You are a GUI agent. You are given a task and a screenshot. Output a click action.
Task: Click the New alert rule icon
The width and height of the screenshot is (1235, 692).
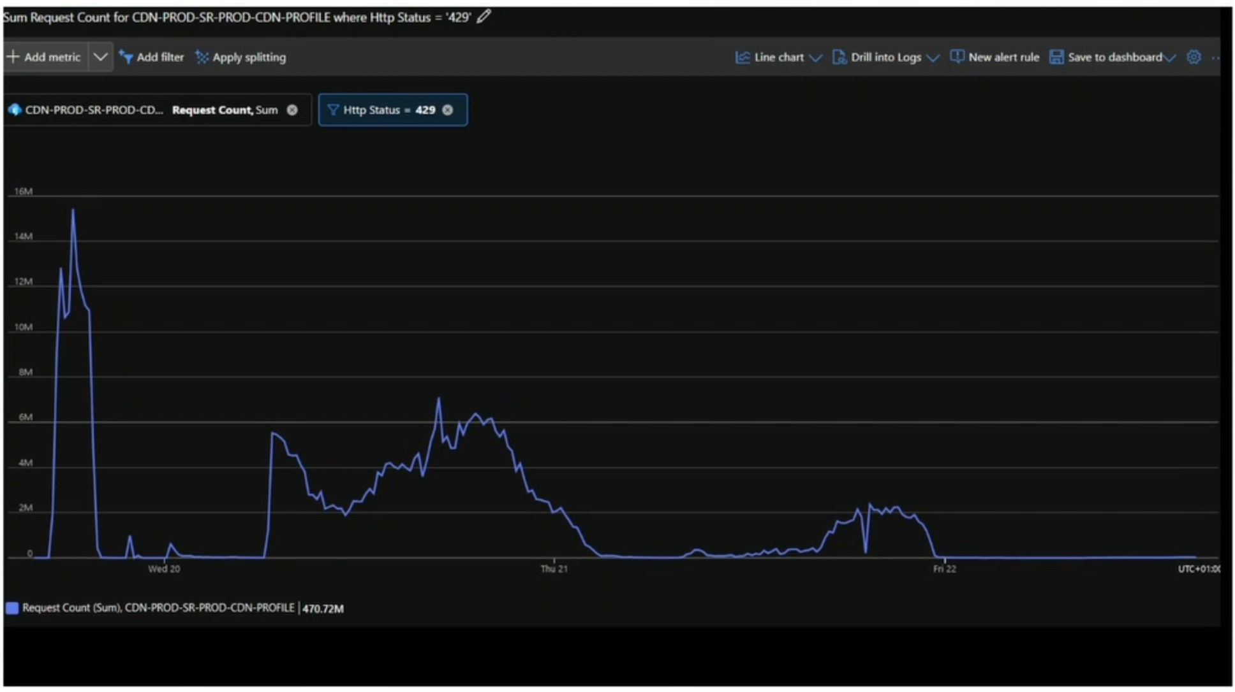click(x=957, y=57)
